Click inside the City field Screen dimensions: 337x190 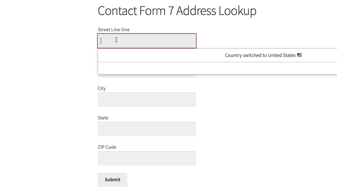tap(147, 99)
